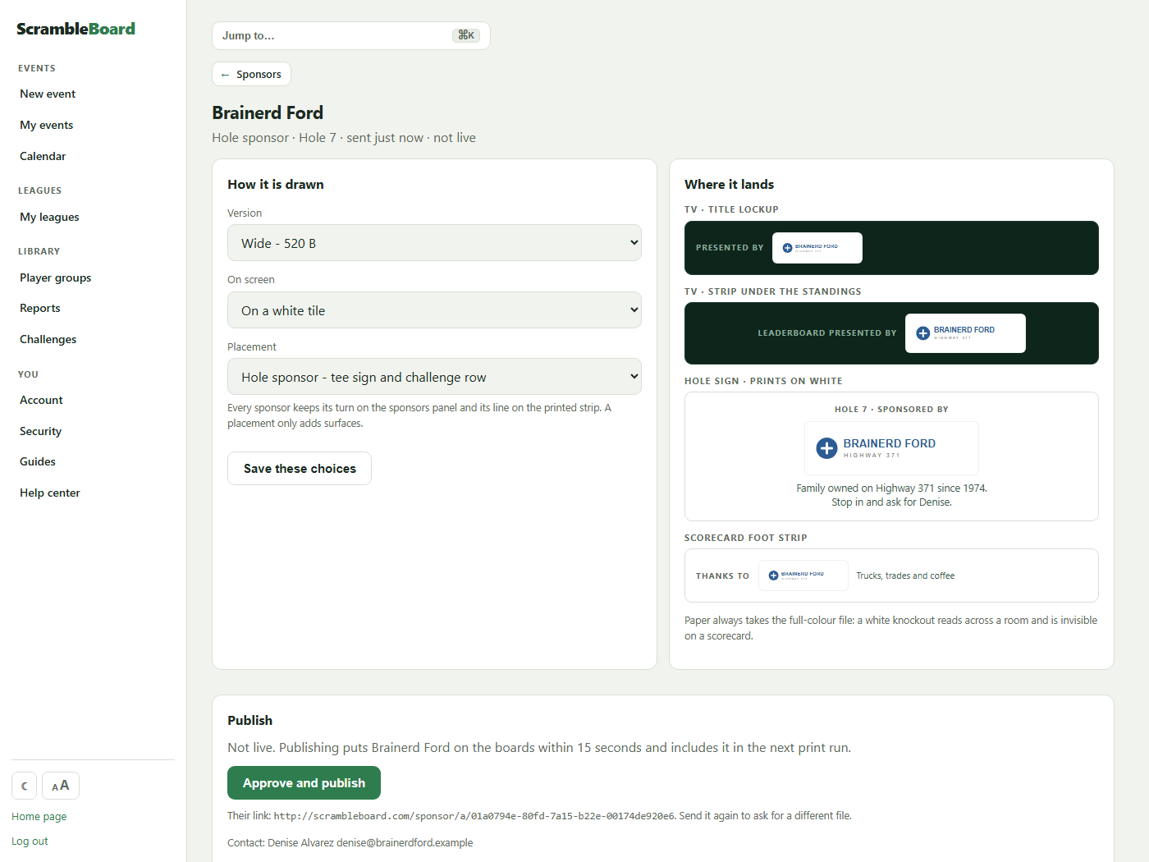Focus the Jump to search field
The image size is (1149, 862).
coord(350,35)
